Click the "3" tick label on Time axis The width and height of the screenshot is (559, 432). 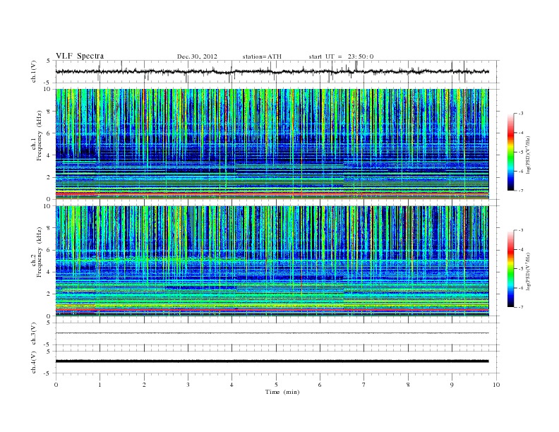[x=188, y=385]
